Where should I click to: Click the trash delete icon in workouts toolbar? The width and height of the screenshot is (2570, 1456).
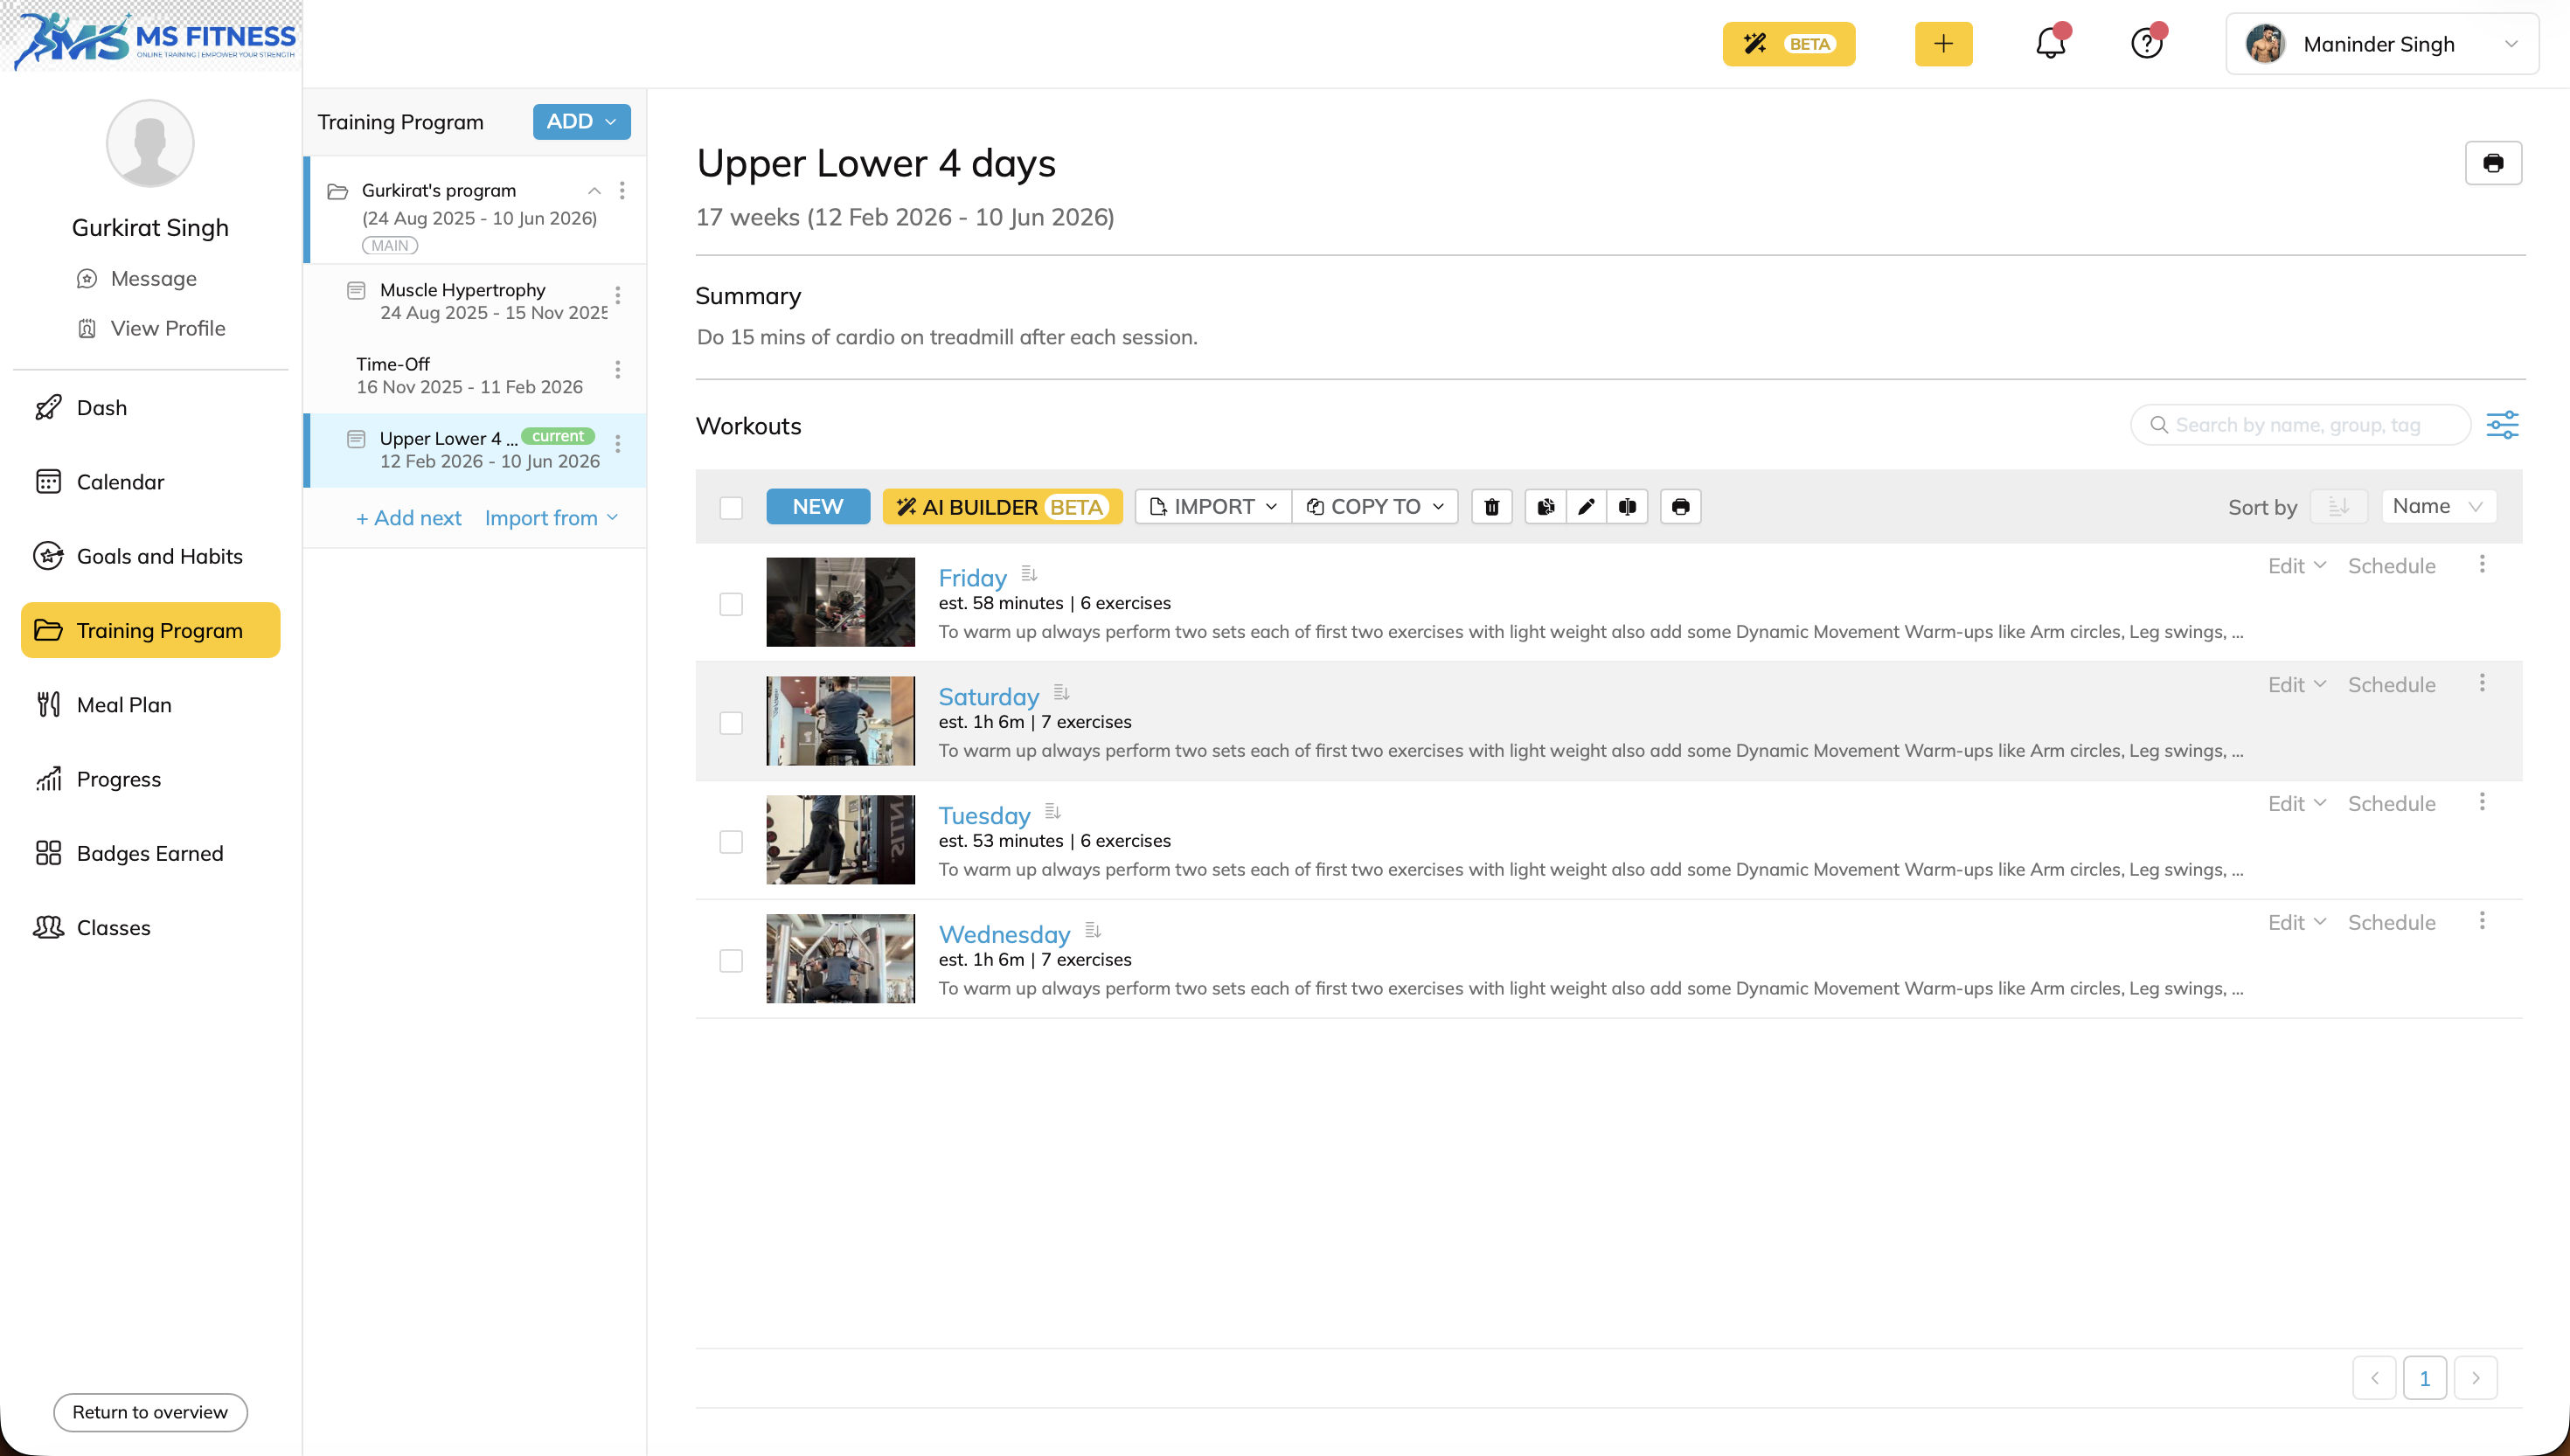click(x=1491, y=507)
